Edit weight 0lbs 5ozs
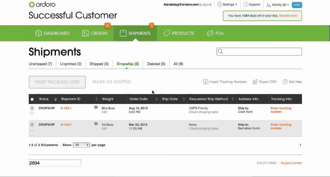This screenshot has width=330, height=177. click(104, 112)
